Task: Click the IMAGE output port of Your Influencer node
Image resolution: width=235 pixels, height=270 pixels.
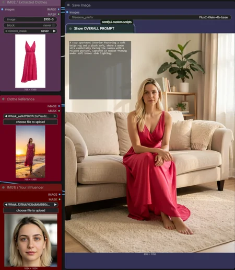Action: click(x=60, y=194)
